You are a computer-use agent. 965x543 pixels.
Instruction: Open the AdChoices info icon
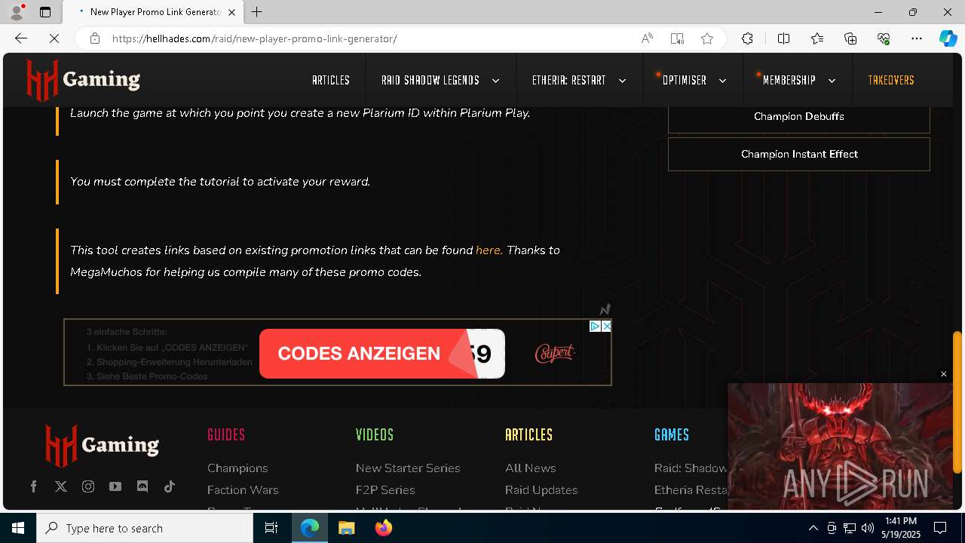595,326
